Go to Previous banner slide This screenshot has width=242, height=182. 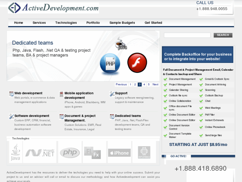121,84
